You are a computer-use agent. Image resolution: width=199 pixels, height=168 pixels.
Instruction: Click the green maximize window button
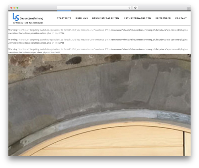tap(18, 8)
